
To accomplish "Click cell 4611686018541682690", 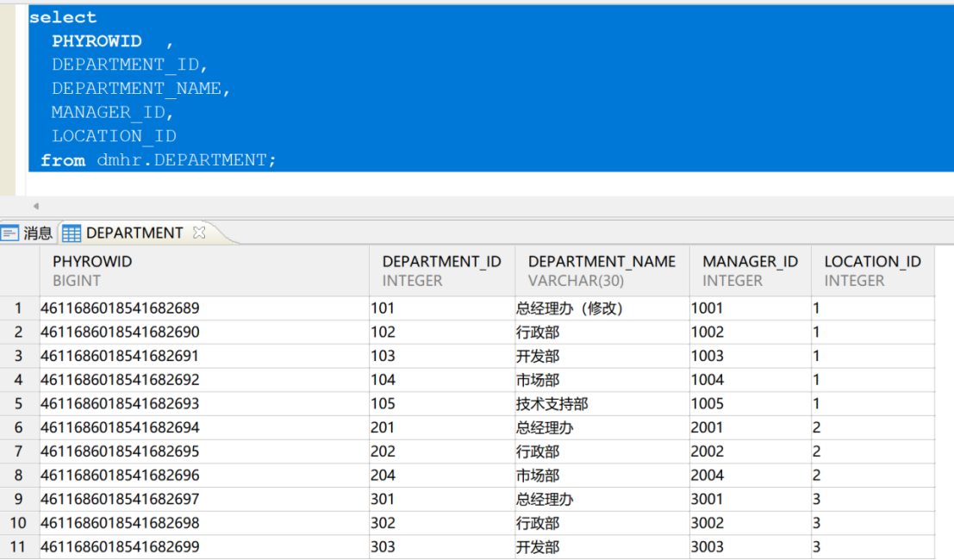I will [x=204, y=332].
